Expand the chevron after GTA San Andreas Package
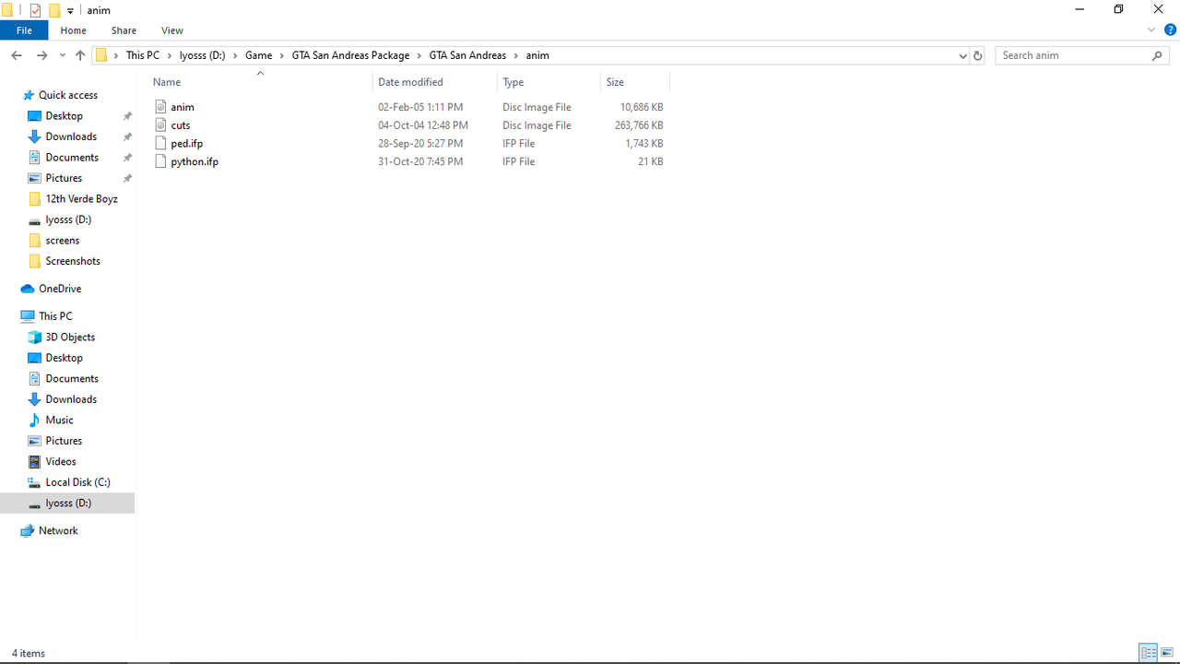Image resolution: width=1180 pixels, height=664 pixels. [x=419, y=55]
